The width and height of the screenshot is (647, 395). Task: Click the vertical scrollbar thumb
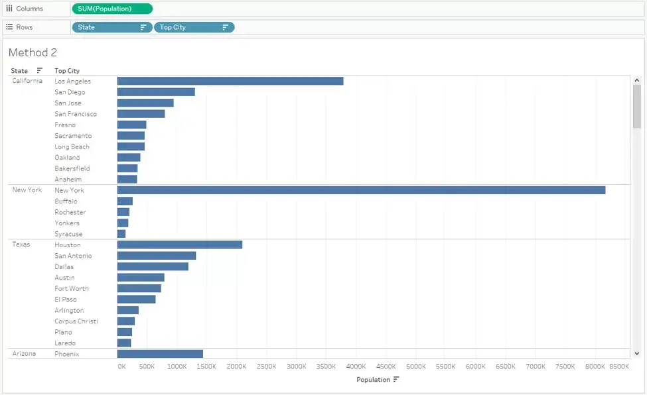pos(636,107)
